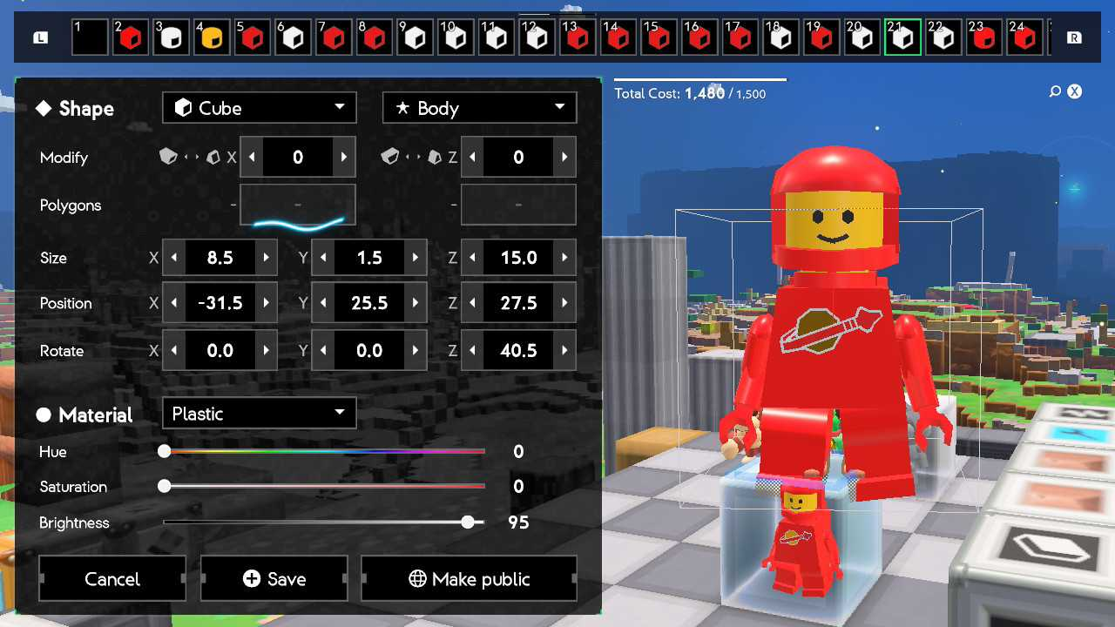Select red part in slot 2
The image size is (1115, 627).
pos(131,37)
